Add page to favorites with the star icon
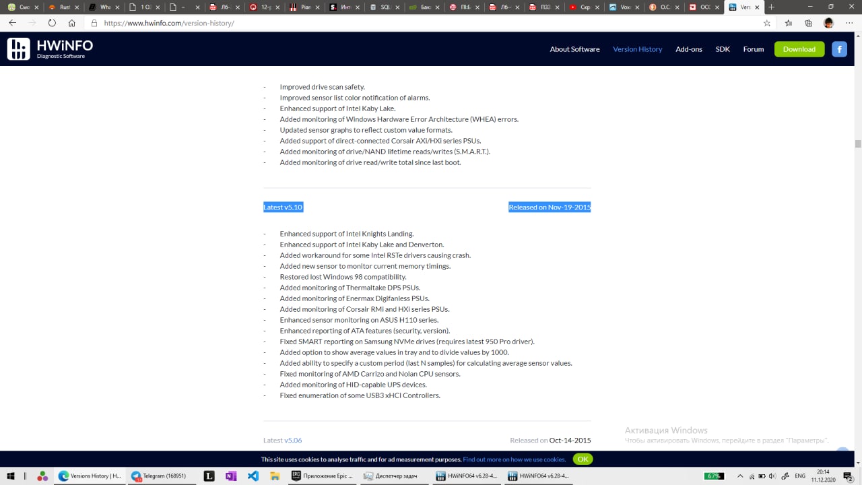This screenshot has height=485, width=862. pos(767,23)
